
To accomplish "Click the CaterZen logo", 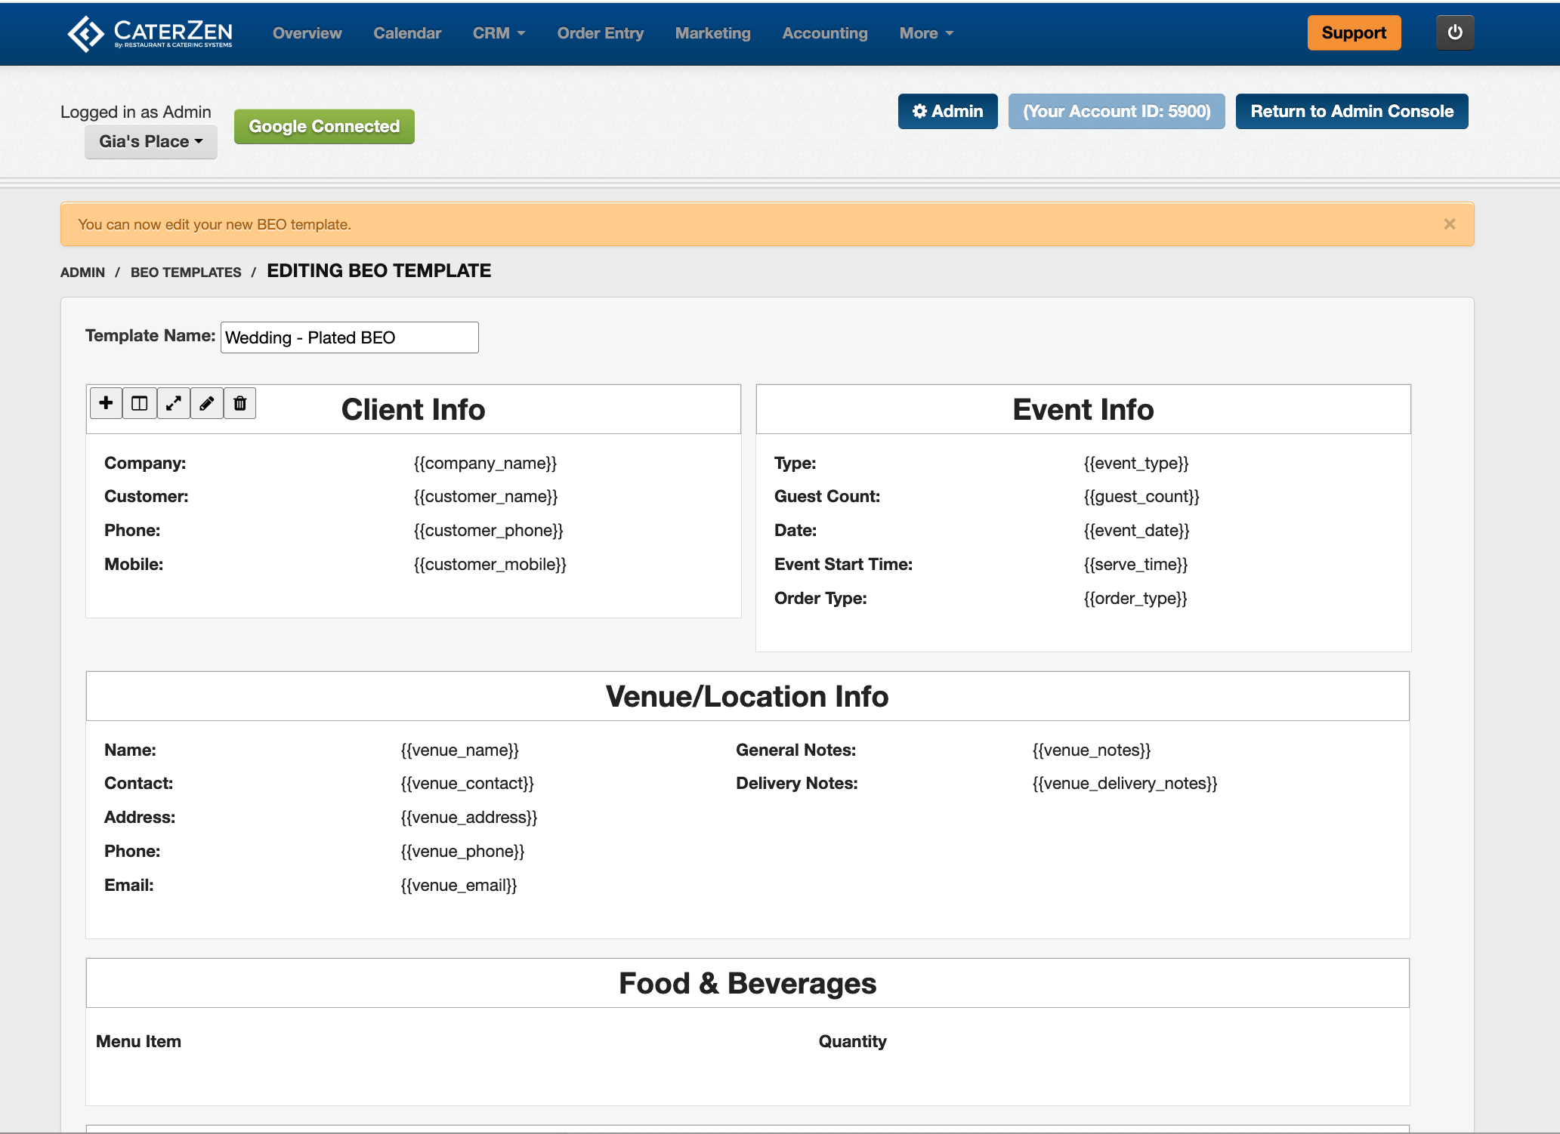I will click(x=150, y=33).
